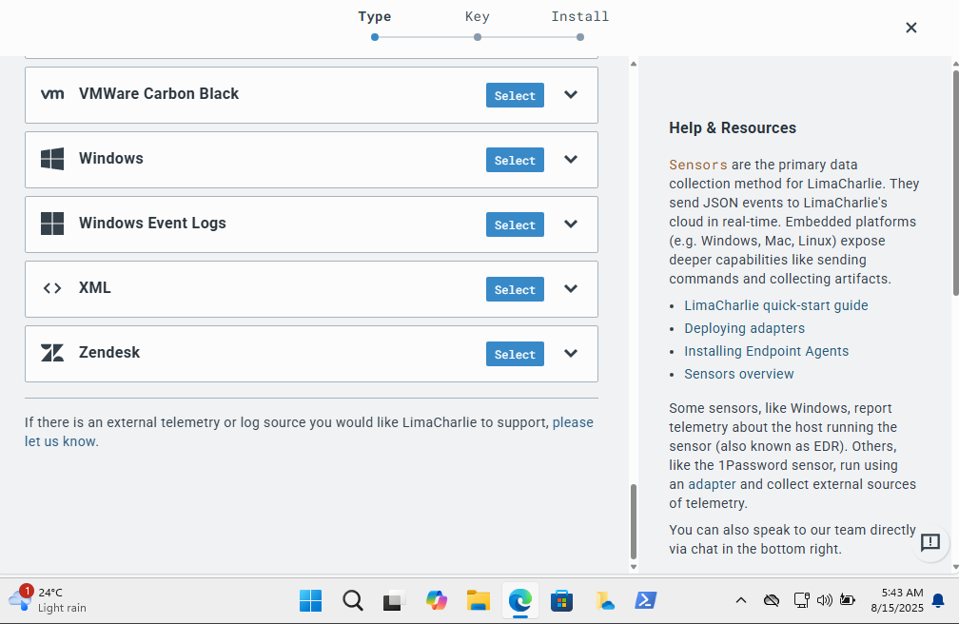The width and height of the screenshot is (959, 624).
Task: Click the battery status tray icon
Action: [x=847, y=601]
